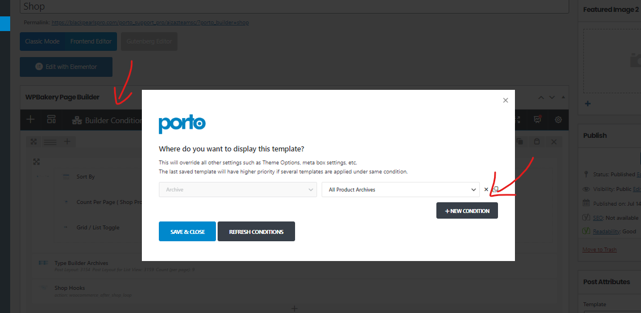Add element with bottom plus icon

coord(294,308)
